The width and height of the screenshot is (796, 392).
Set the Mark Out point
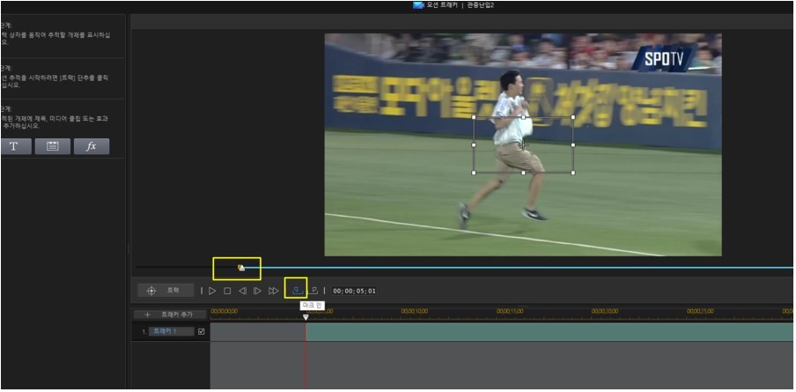pyautogui.click(x=313, y=291)
